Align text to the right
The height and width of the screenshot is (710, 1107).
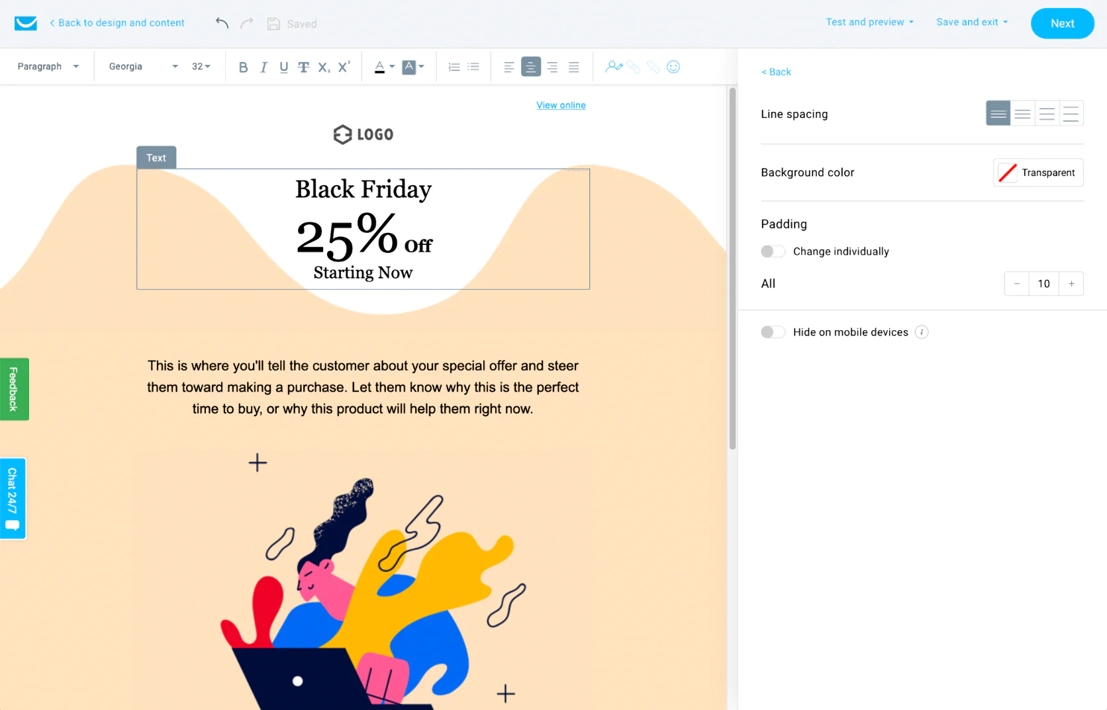pyautogui.click(x=552, y=67)
